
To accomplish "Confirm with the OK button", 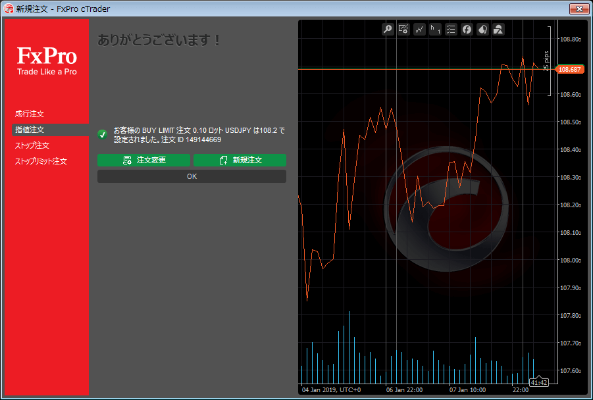I will (192, 176).
